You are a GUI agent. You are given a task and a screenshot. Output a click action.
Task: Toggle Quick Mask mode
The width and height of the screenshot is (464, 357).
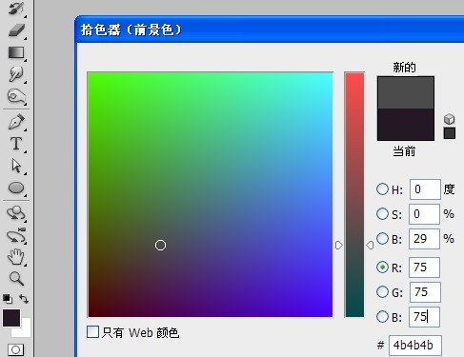point(15,349)
